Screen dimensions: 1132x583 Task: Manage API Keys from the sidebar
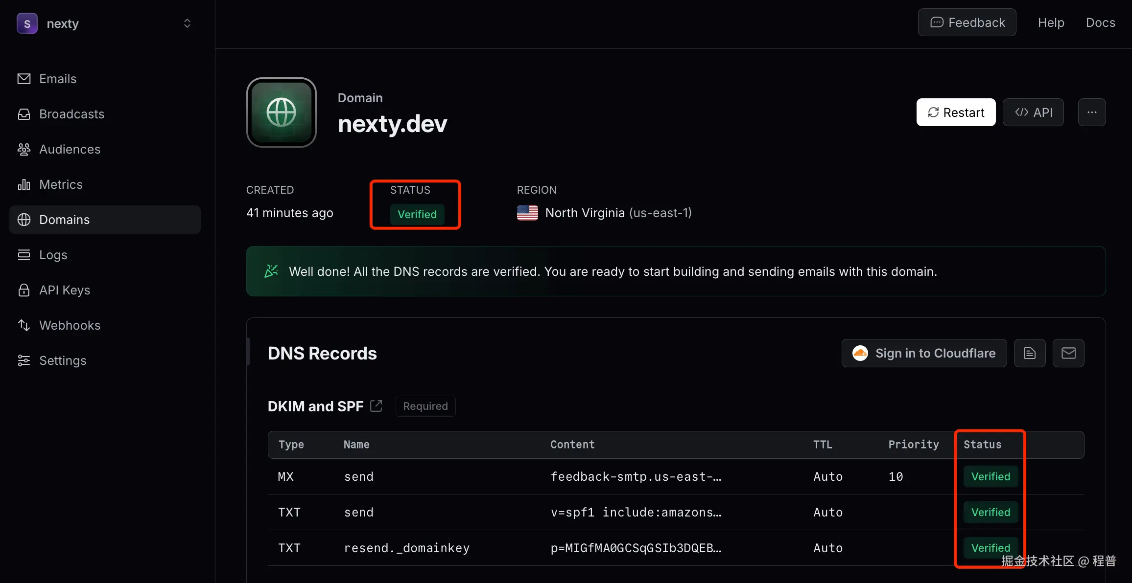click(64, 290)
